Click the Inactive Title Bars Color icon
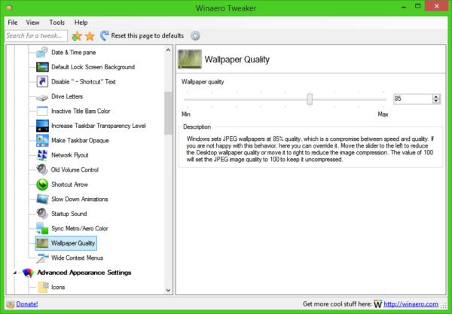 (x=42, y=111)
